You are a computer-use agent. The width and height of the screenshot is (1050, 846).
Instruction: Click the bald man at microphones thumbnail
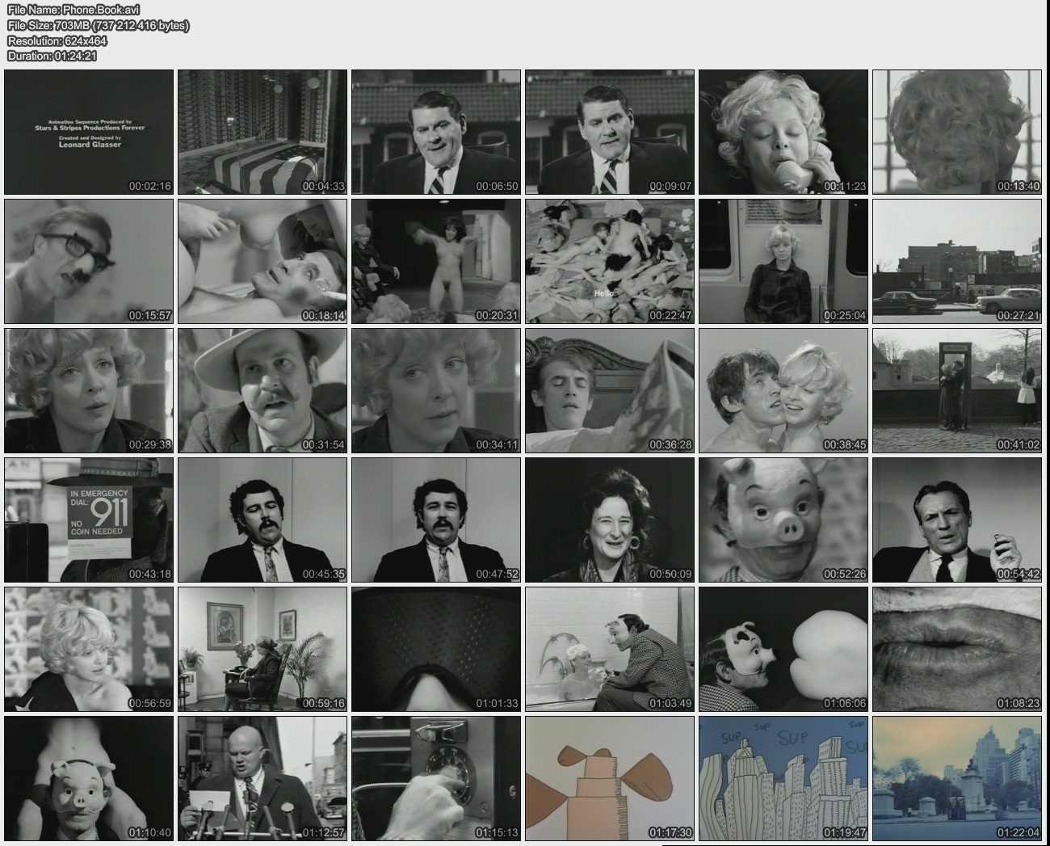pos(262,778)
